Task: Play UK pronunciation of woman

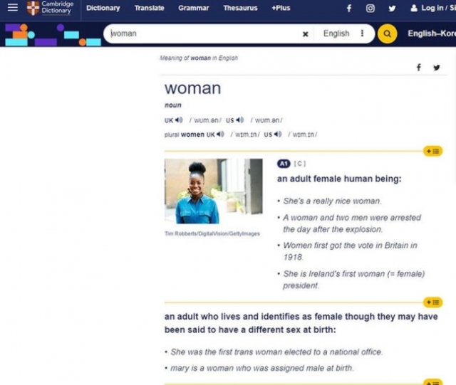Action: point(179,120)
